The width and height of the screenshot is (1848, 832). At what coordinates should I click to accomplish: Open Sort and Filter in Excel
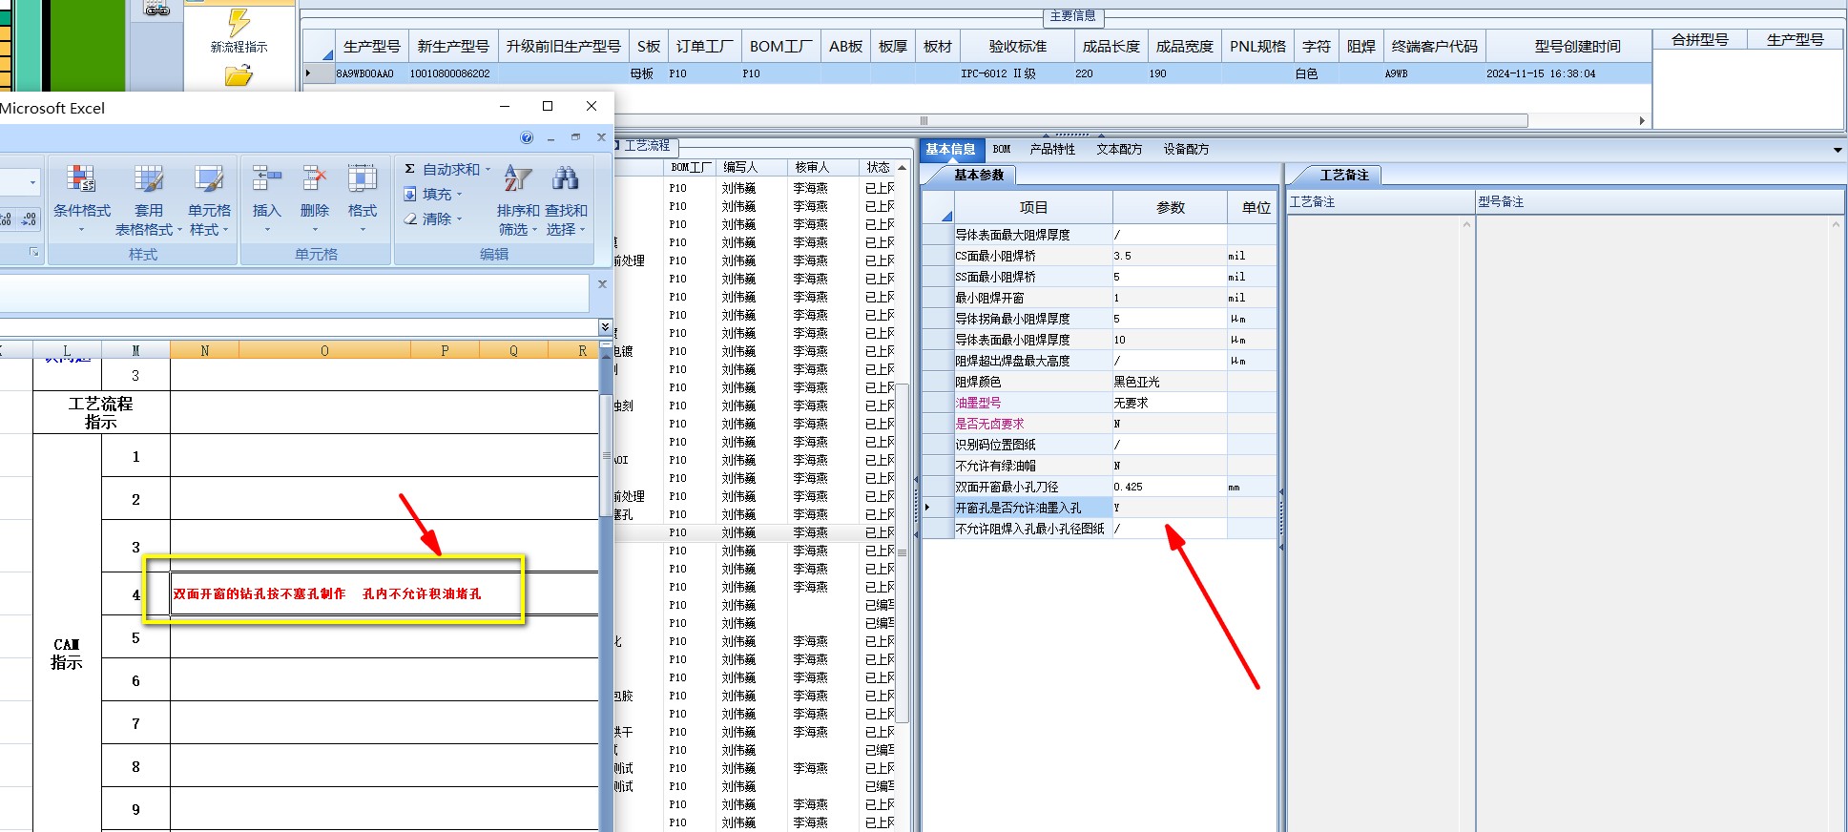[518, 198]
